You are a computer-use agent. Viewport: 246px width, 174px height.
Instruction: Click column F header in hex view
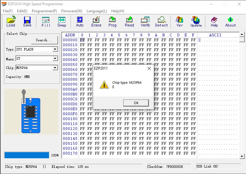(193, 35)
